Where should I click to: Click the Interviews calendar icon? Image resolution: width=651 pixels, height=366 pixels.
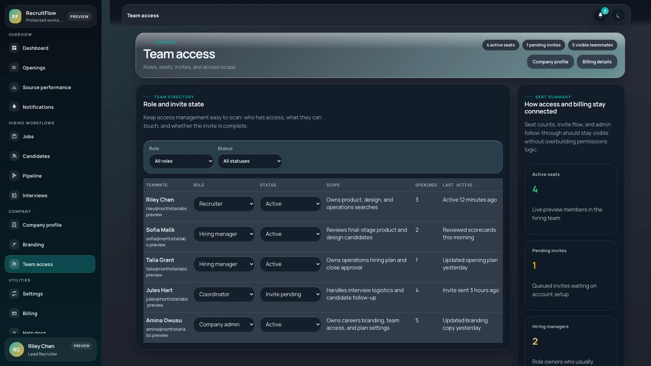(x=14, y=196)
